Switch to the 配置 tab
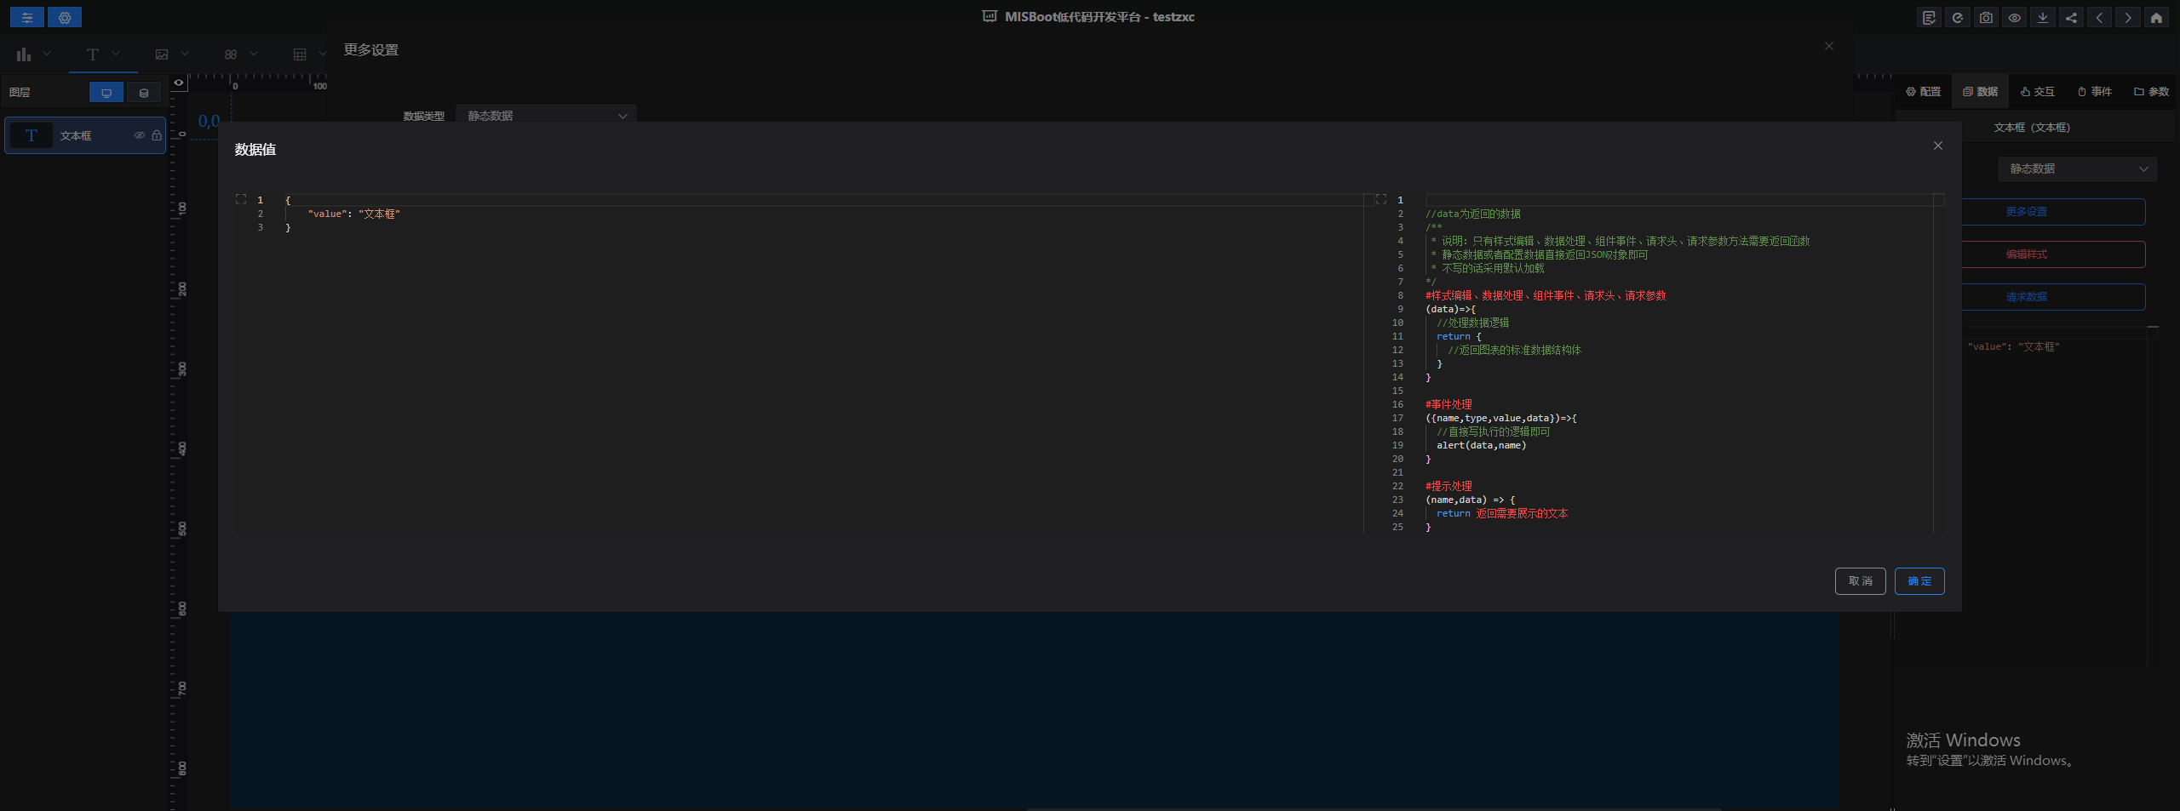 tap(1924, 92)
